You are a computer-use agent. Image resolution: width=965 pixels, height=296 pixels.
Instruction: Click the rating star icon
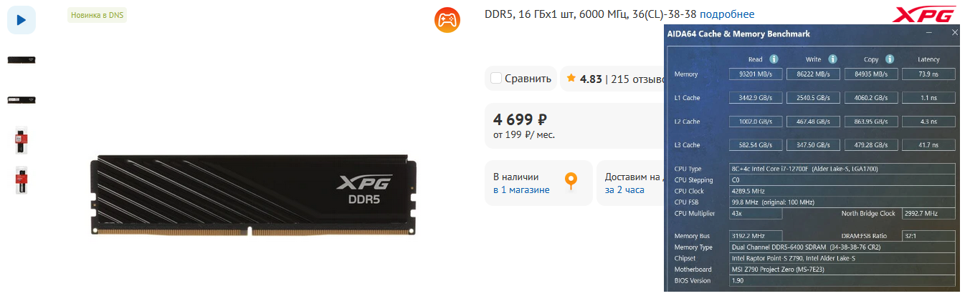(571, 78)
